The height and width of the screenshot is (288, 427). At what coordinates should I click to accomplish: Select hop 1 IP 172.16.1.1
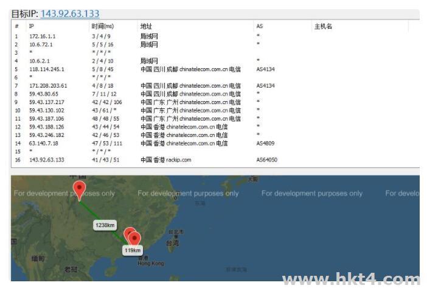(x=42, y=37)
